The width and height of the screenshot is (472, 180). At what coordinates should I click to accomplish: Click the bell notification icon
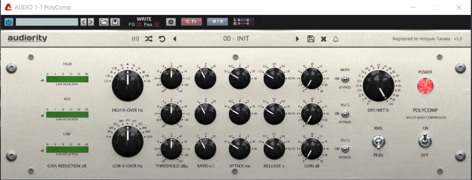pyautogui.click(x=336, y=39)
